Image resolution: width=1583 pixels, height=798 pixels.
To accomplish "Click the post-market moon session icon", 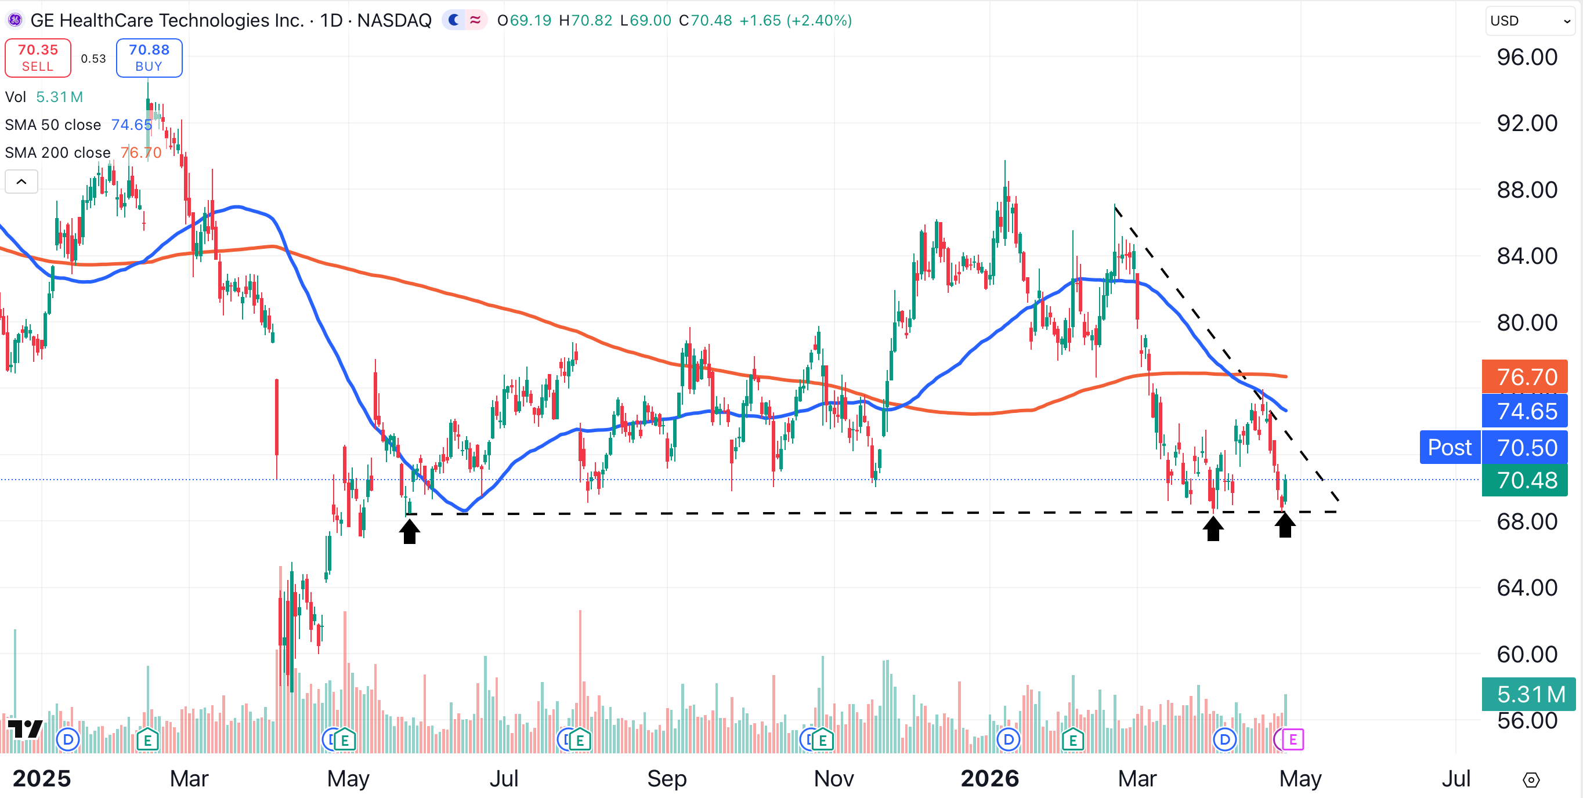I will 454,20.
